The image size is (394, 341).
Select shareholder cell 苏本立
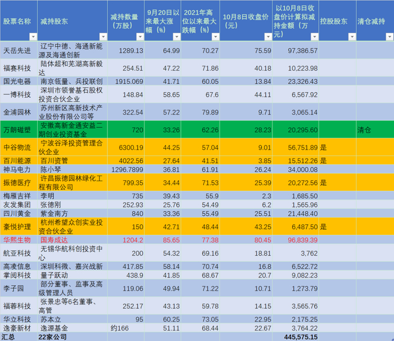click(x=73, y=319)
